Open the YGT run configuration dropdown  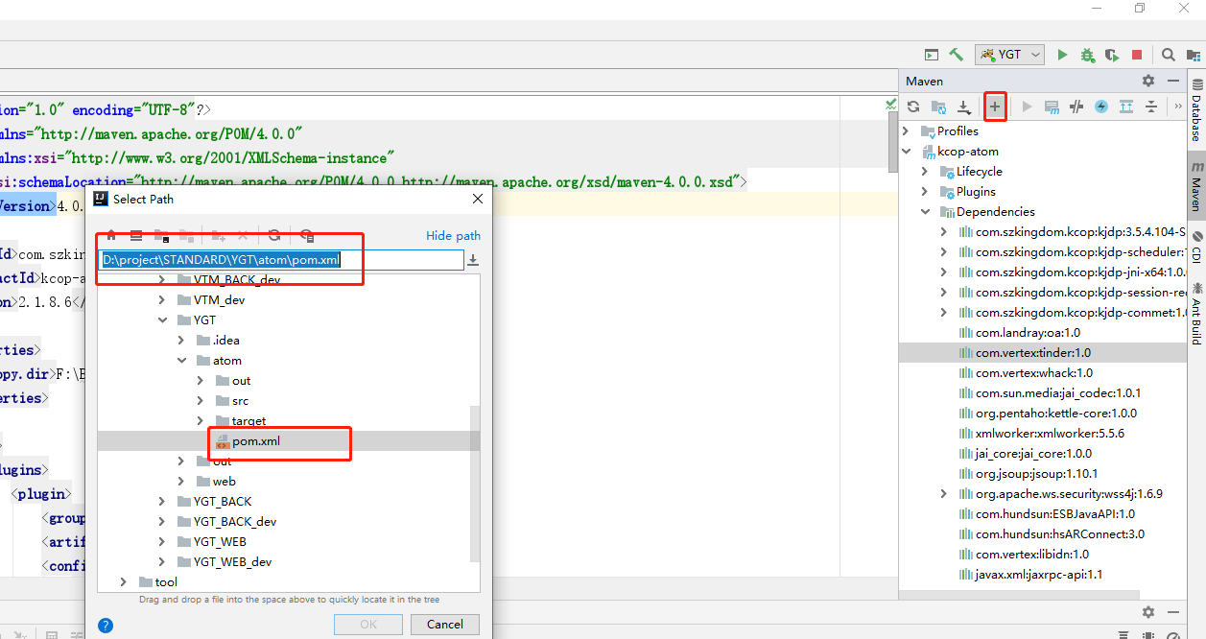pos(1009,55)
